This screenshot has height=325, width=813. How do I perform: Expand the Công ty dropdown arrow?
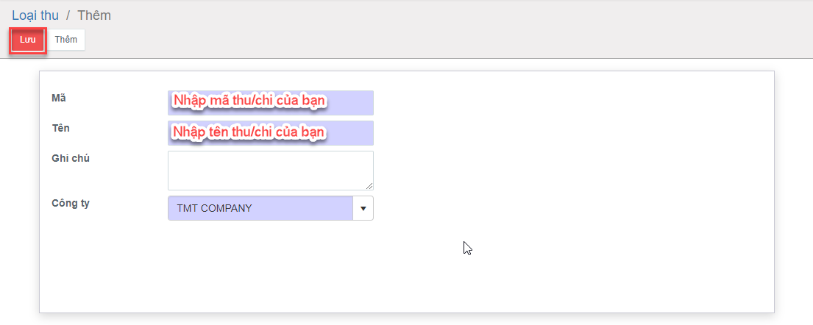pyautogui.click(x=363, y=208)
